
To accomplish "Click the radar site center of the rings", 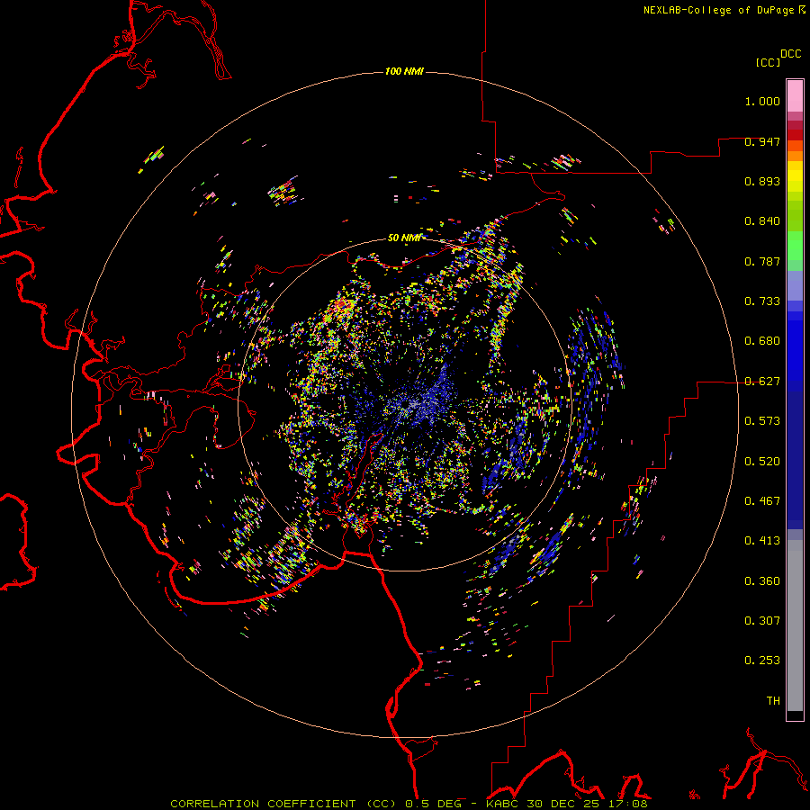I will point(405,404).
